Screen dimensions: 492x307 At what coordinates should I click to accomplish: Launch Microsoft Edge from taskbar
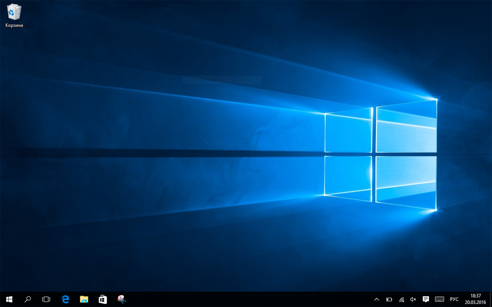pyautogui.click(x=65, y=300)
